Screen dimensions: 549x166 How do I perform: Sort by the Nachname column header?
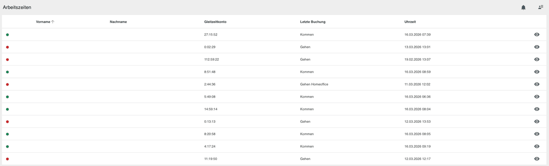[x=118, y=22]
